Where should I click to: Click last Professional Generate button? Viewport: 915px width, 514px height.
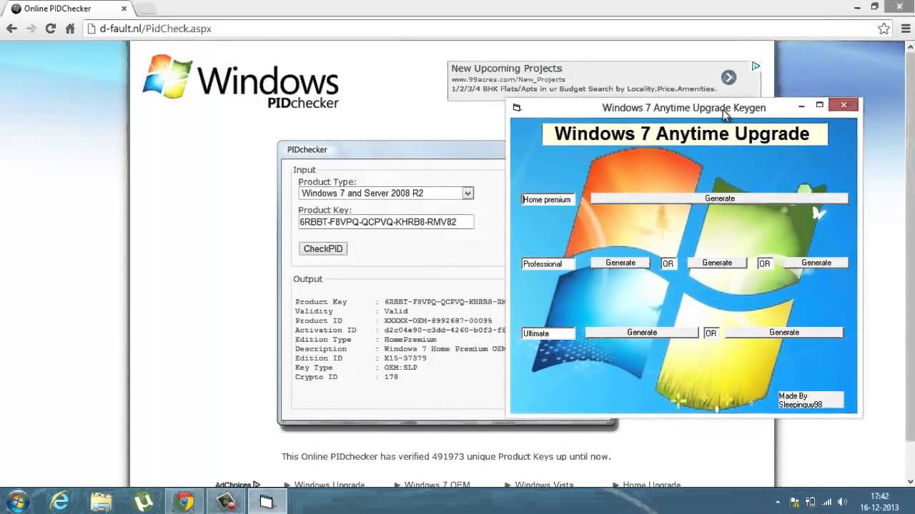816,263
